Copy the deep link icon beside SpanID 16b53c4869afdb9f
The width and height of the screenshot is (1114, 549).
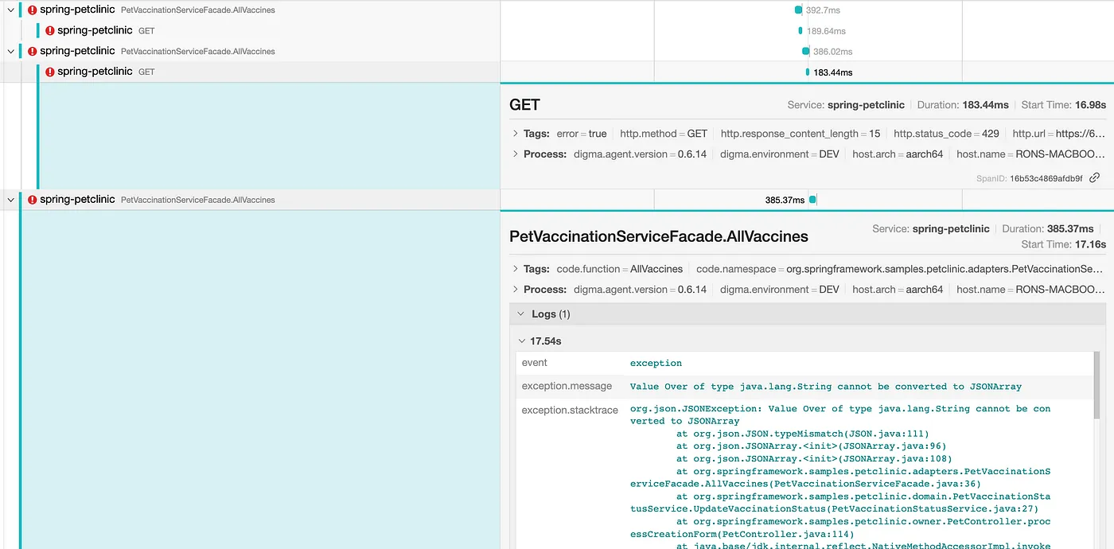click(1095, 178)
